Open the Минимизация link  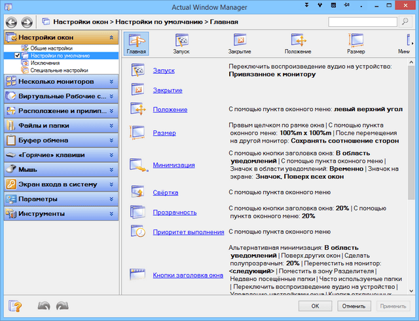pyautogui.click(x=173, y=165)
